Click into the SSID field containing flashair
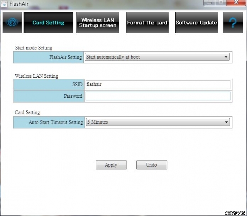 pyautogui.click(x=158, y=84)
